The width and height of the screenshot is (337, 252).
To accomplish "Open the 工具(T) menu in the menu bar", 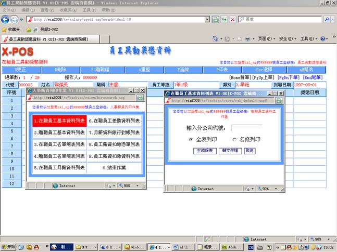I will point(90,10).
